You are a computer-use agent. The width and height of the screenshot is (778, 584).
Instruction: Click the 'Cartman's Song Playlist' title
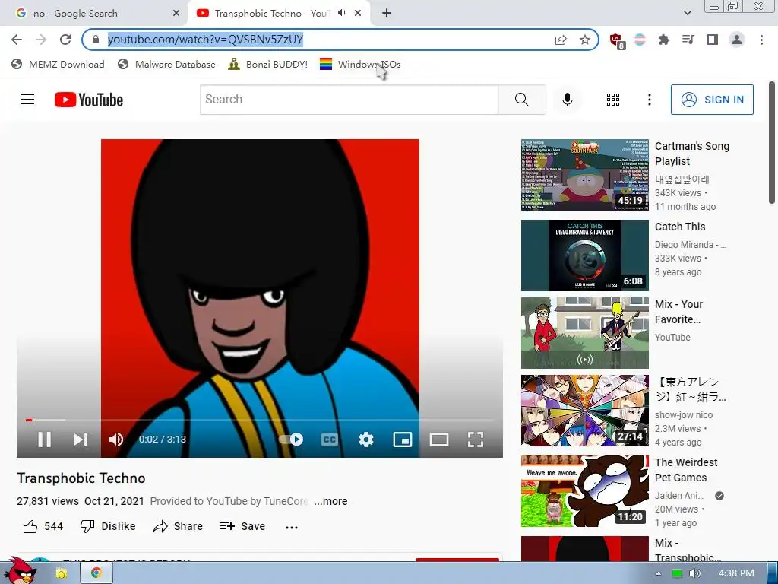click(692, 154)
